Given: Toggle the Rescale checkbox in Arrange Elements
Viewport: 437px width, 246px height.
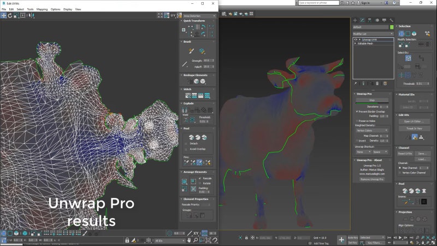Looking at the screenshot, I should [x=200, y=179].
